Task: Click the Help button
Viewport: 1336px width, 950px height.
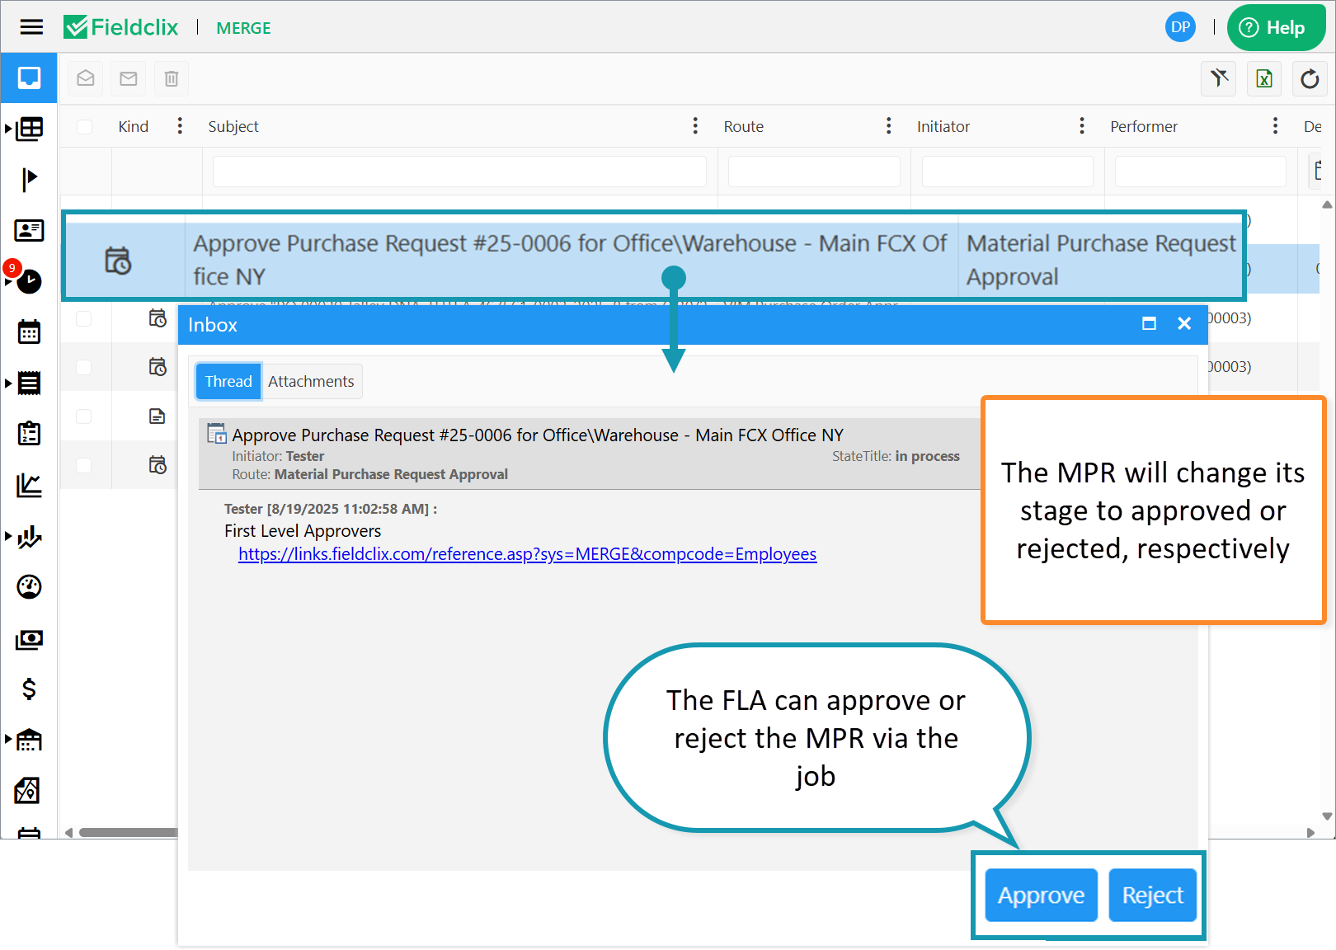Action: 1275,28
